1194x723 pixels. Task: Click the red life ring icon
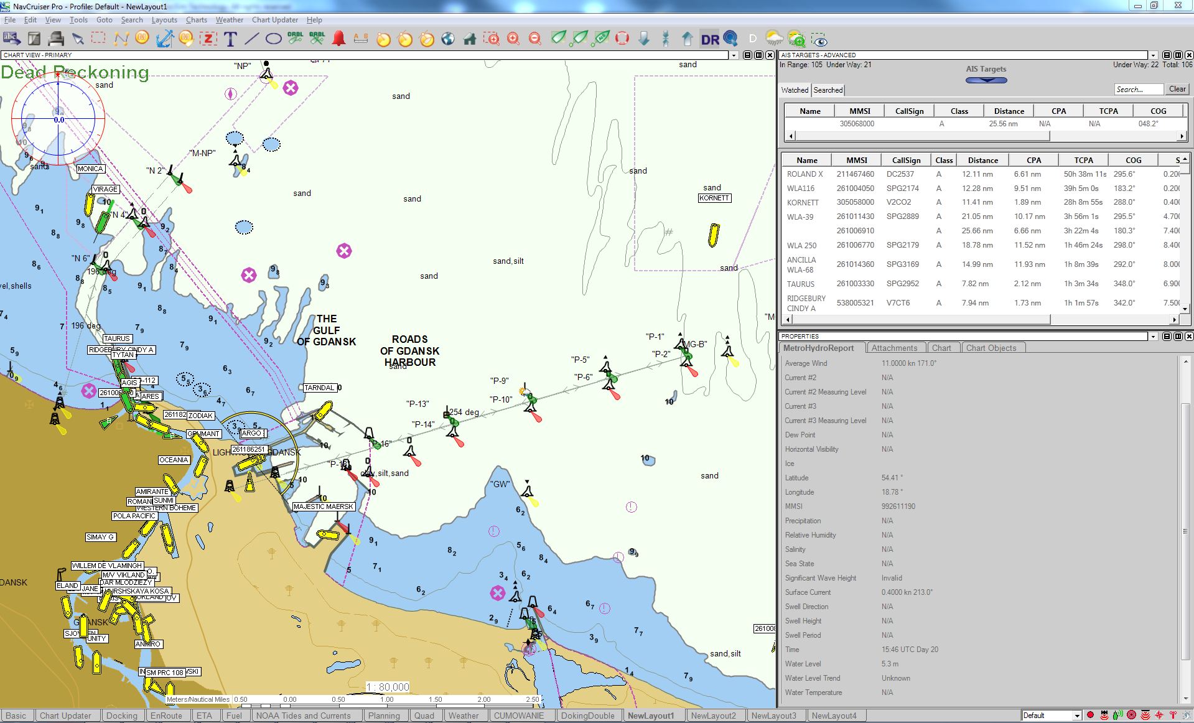(622, 39)
